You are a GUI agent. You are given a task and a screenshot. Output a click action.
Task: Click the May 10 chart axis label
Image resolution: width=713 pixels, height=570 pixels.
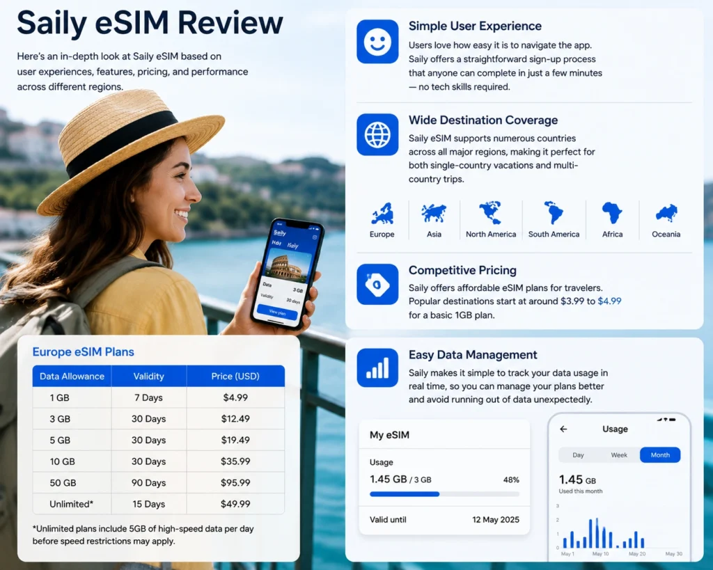[600, 553]
